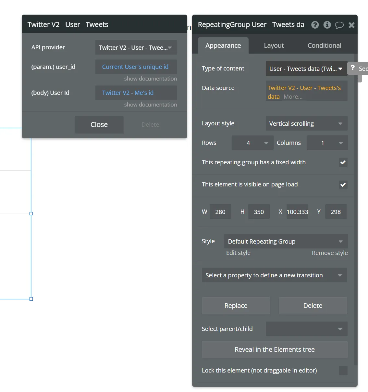Click the Replace button

236,306
